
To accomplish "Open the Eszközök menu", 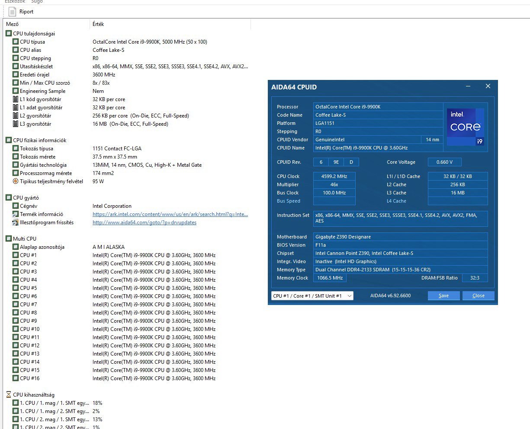I will tap(15, 1).
